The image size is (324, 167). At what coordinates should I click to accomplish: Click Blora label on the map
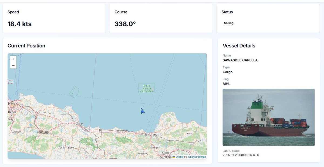(190, 134)
